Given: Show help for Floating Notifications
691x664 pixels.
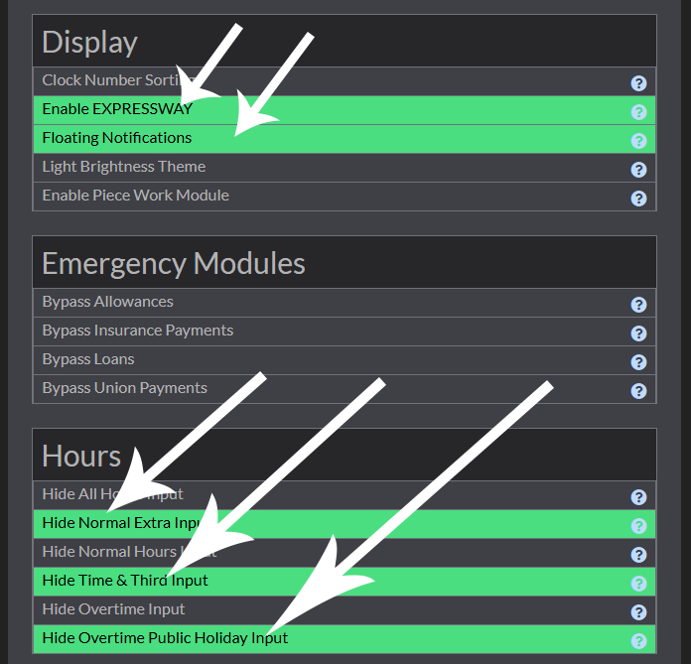Looking at the screenshot, I should (x=638, y=141).
